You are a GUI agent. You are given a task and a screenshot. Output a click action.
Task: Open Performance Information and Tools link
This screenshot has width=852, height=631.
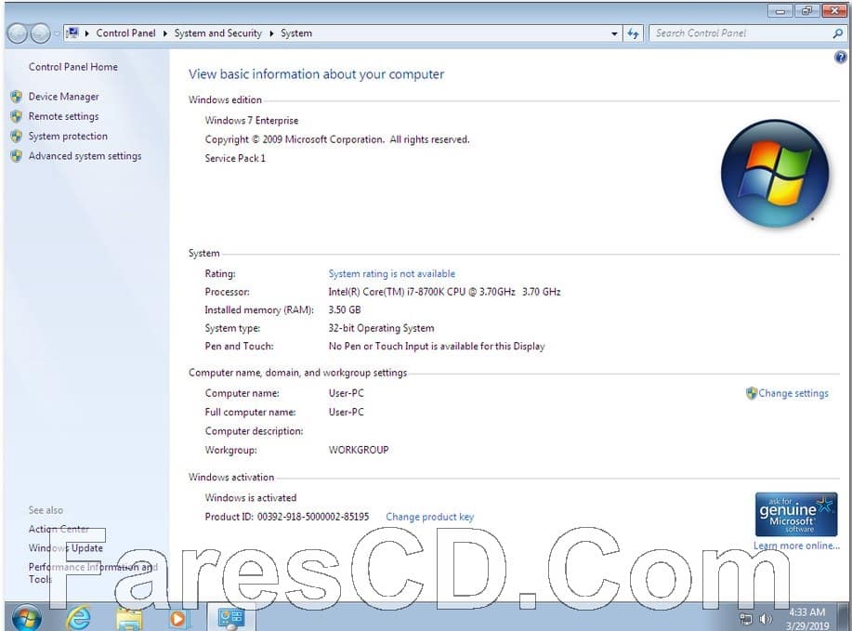click(92, 572)
